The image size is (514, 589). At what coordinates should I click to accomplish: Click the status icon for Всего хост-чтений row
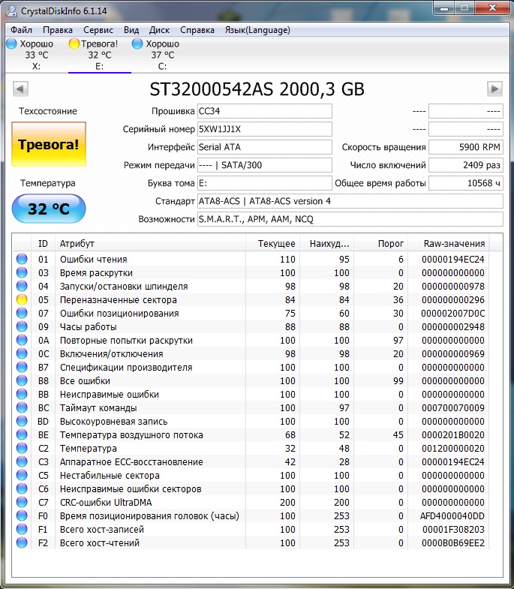[22, 543]
